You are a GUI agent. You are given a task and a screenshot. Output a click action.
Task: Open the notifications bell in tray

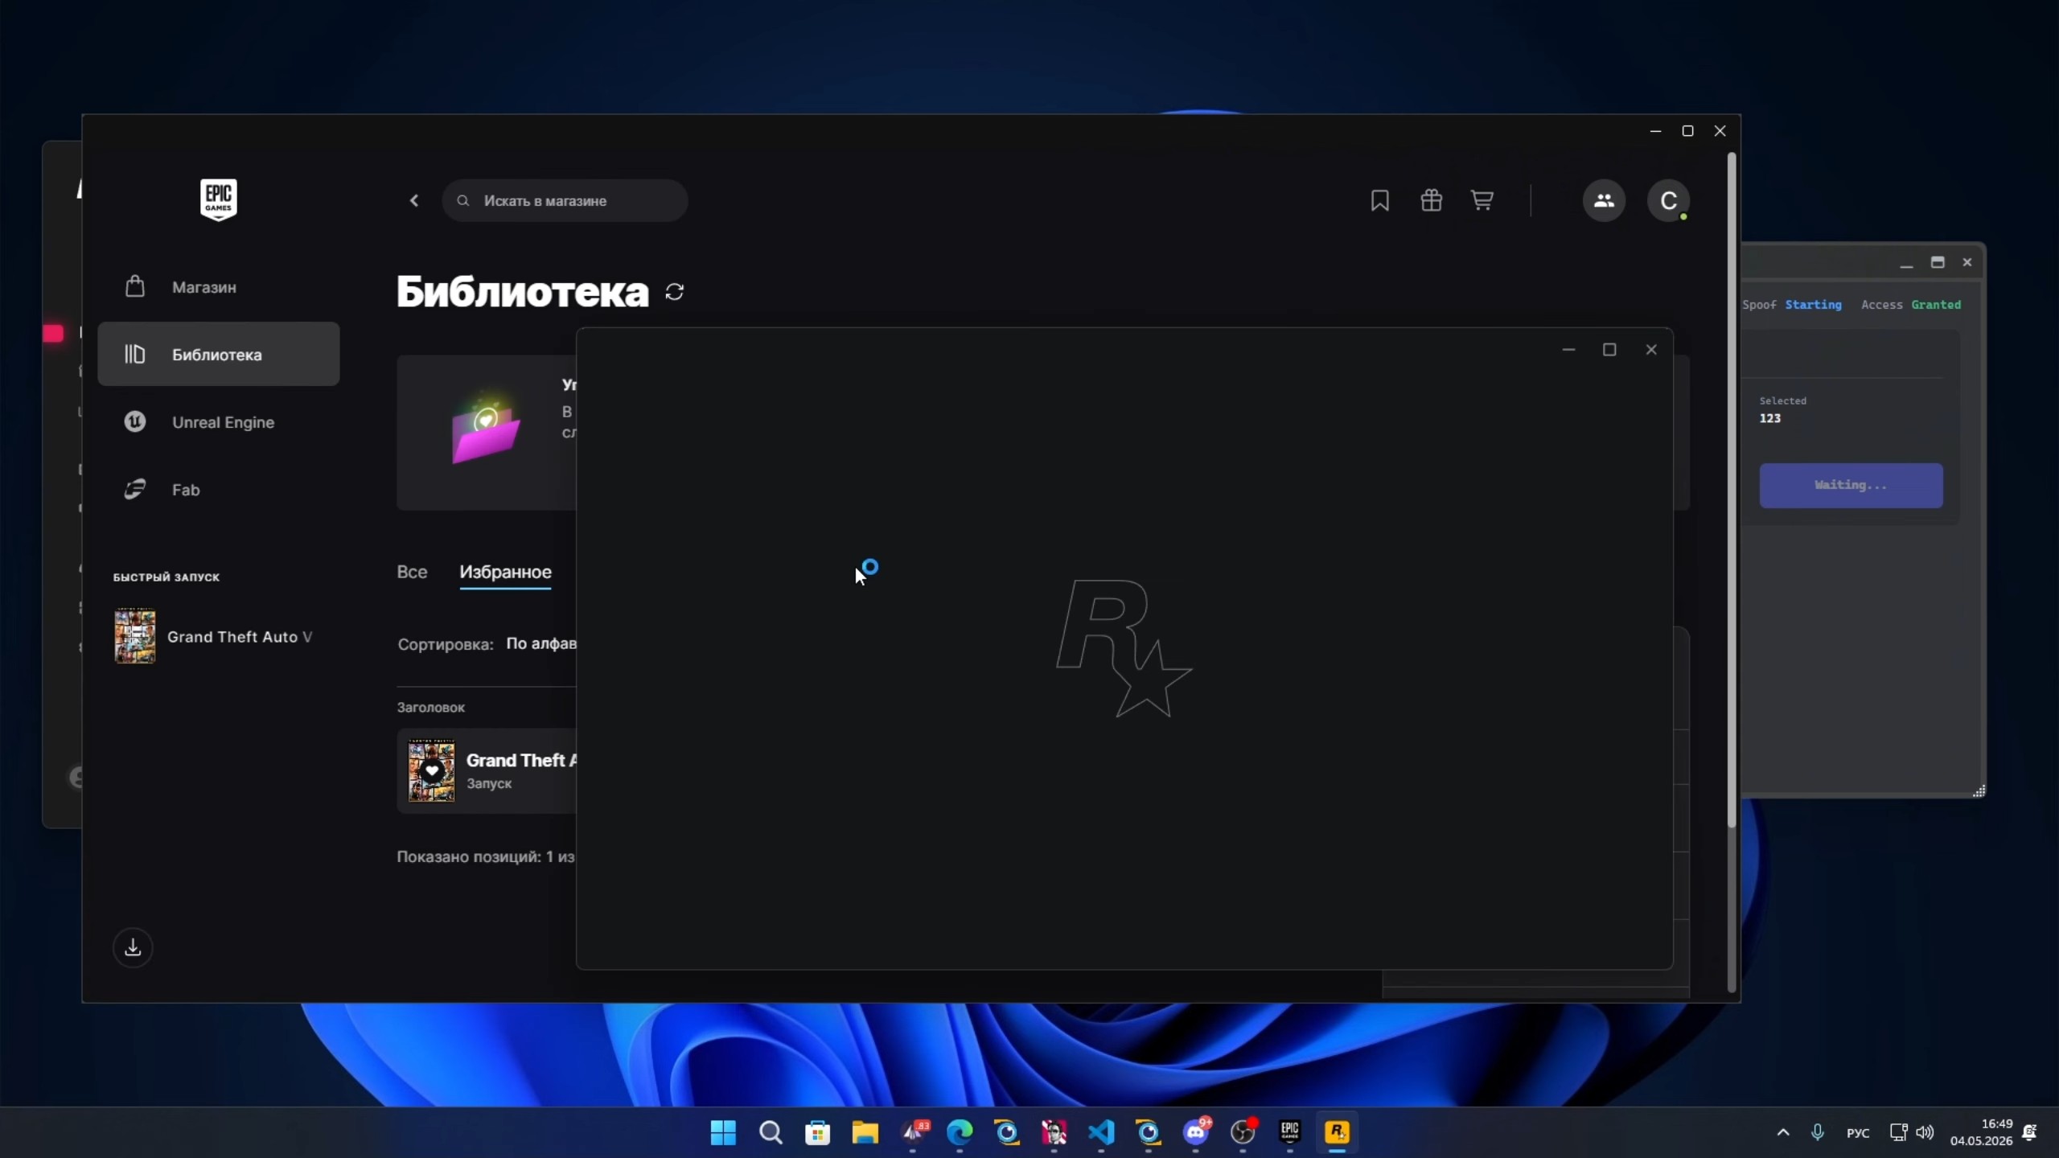pyautogui.click(x=2029, y=1132)
